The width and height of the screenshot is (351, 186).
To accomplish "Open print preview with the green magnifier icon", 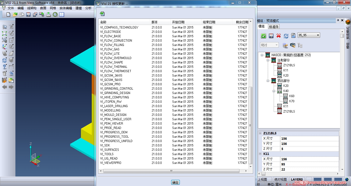I will pyautogui.click(x=55, y=15).
